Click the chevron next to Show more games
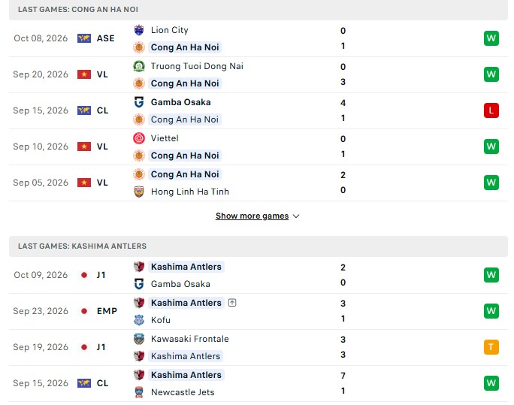 coord(296,216)
